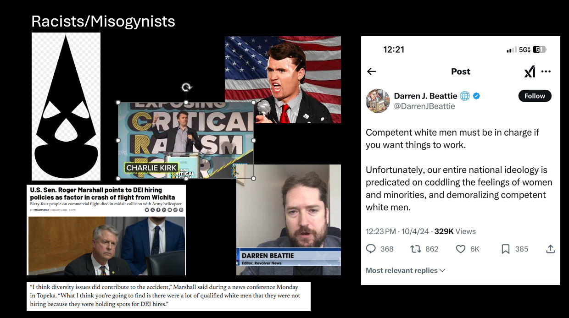
Task: Expand the Most relevant replies dropdown
Action: pos(406,270)
